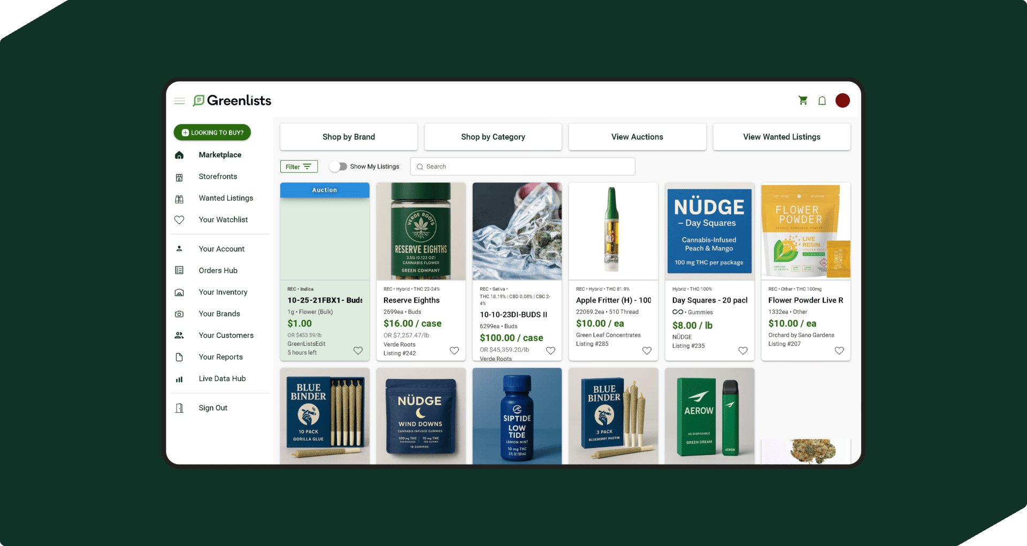Click Sign Out link

(213, 408)
